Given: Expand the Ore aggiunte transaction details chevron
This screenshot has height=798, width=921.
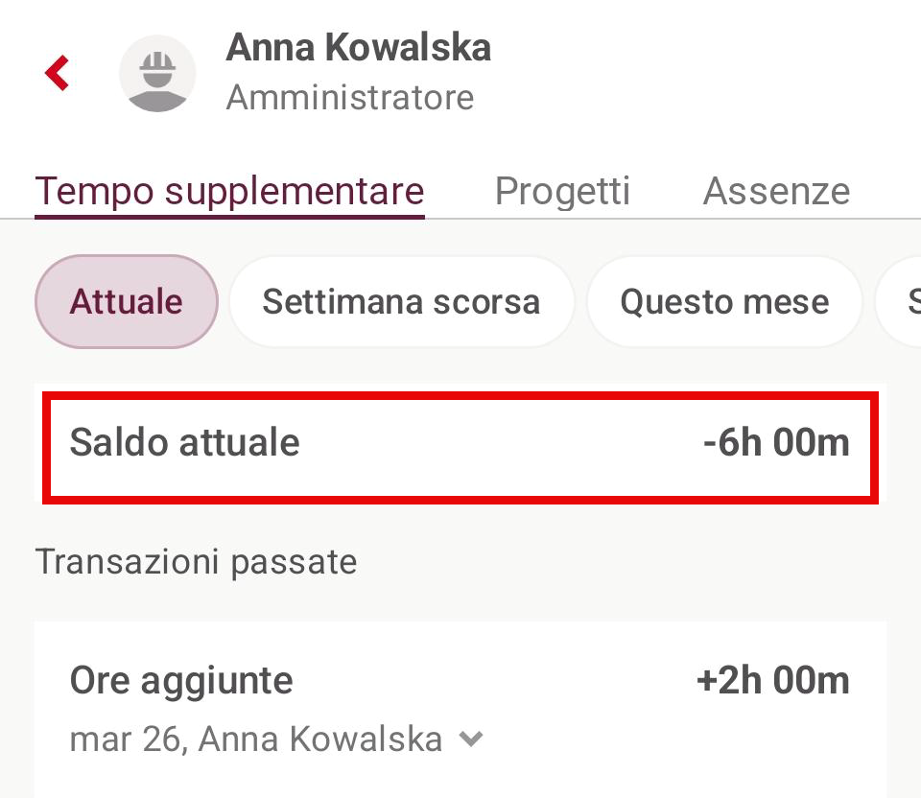Looking at the screenshot, I should coord(470,739).
